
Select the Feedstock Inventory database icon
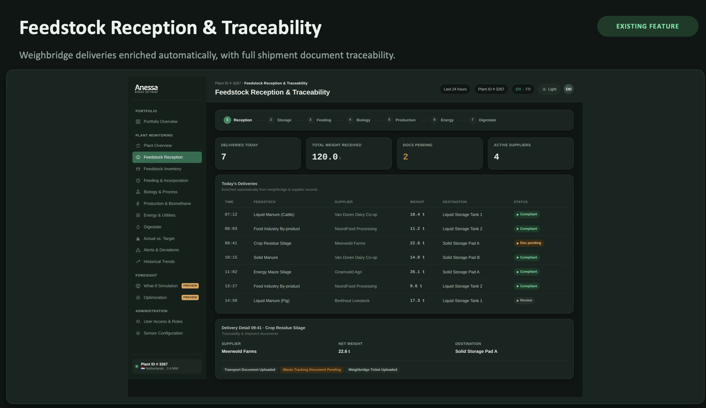(x=138, y=169)
